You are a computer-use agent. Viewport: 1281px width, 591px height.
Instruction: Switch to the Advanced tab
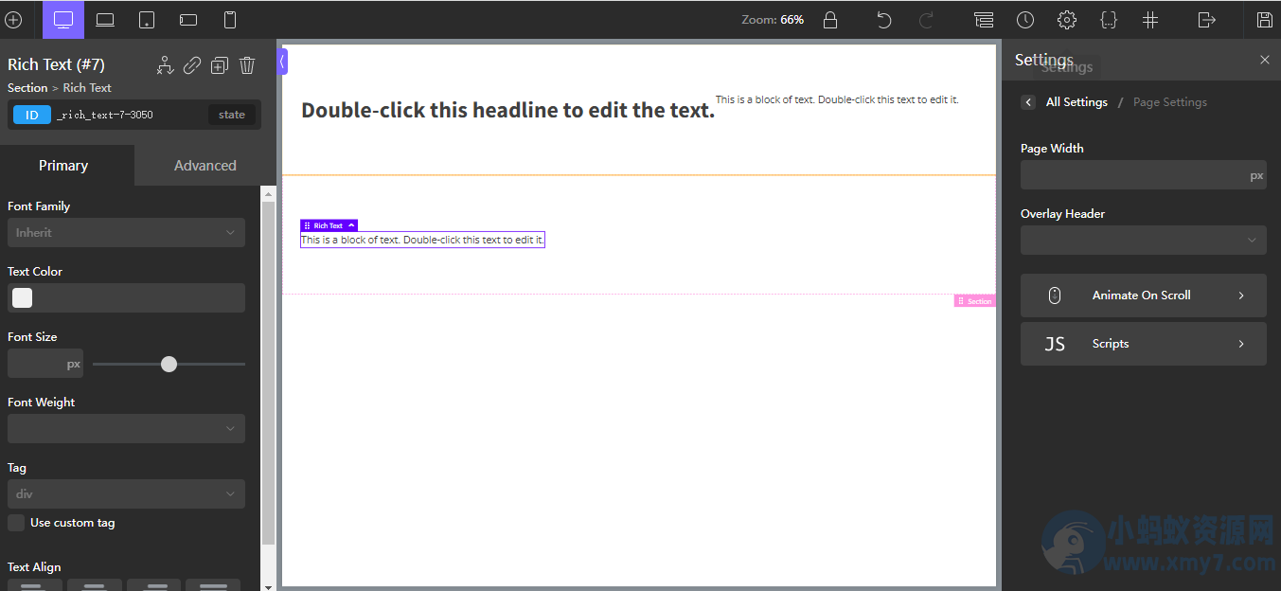pyautogui.click(x=205, y=166)
